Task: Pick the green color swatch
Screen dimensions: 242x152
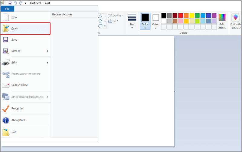Action: point(197,15)
